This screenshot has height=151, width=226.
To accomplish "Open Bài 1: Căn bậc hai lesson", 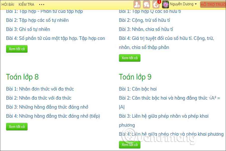I will coord(138,89).
